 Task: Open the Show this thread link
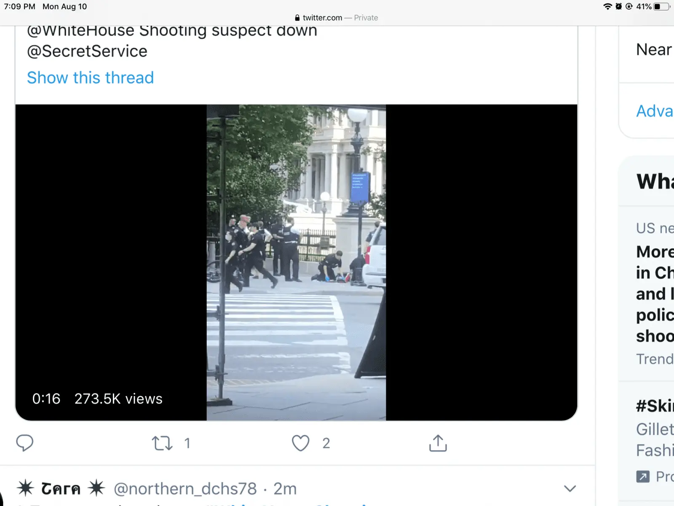90,78
